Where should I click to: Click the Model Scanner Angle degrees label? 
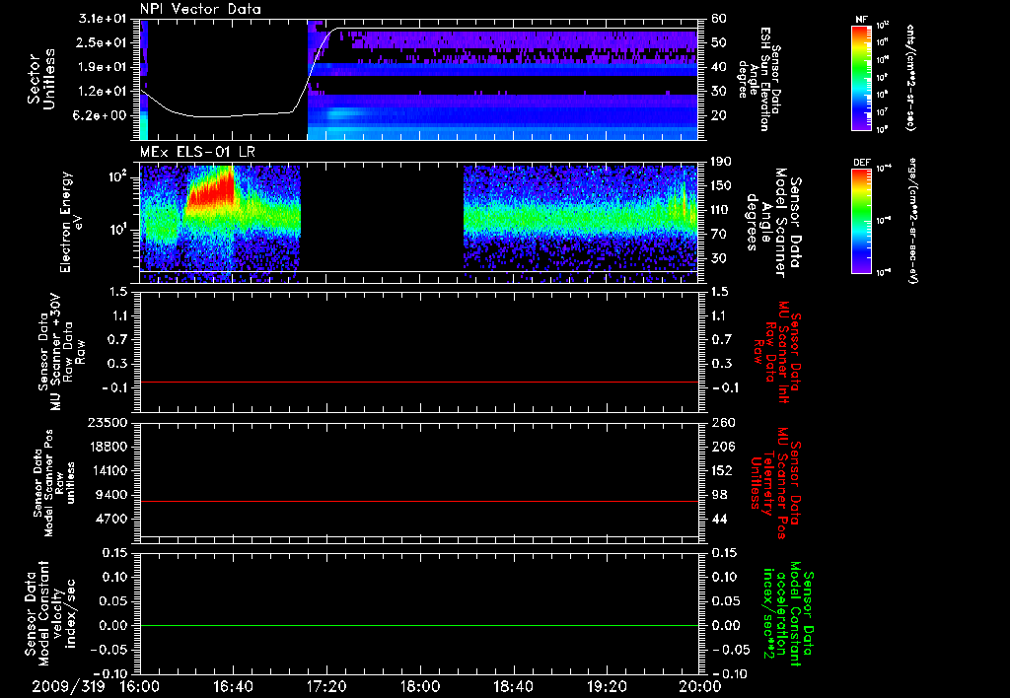(773, 223)
